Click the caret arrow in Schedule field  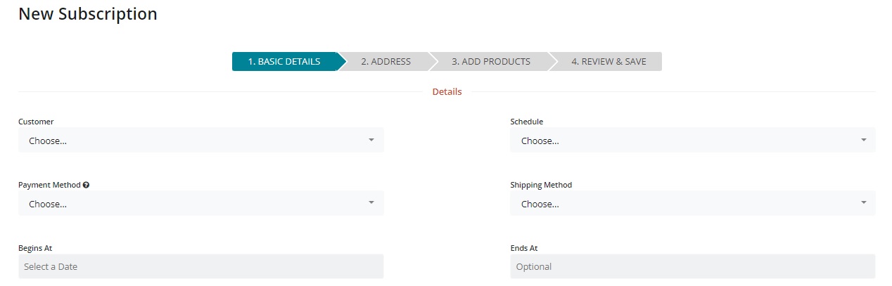[x=863, y=140]
